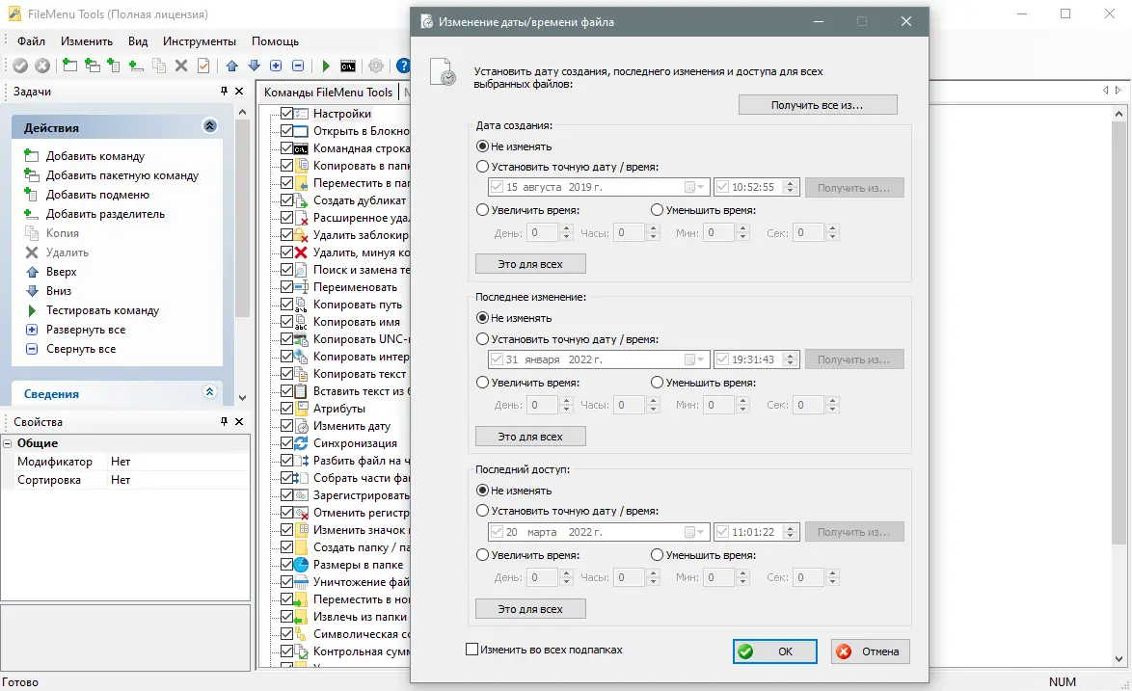1132x691 pixels.
Task: Click the gray Cancel changes toolbar icon
Action: [42, 66]
